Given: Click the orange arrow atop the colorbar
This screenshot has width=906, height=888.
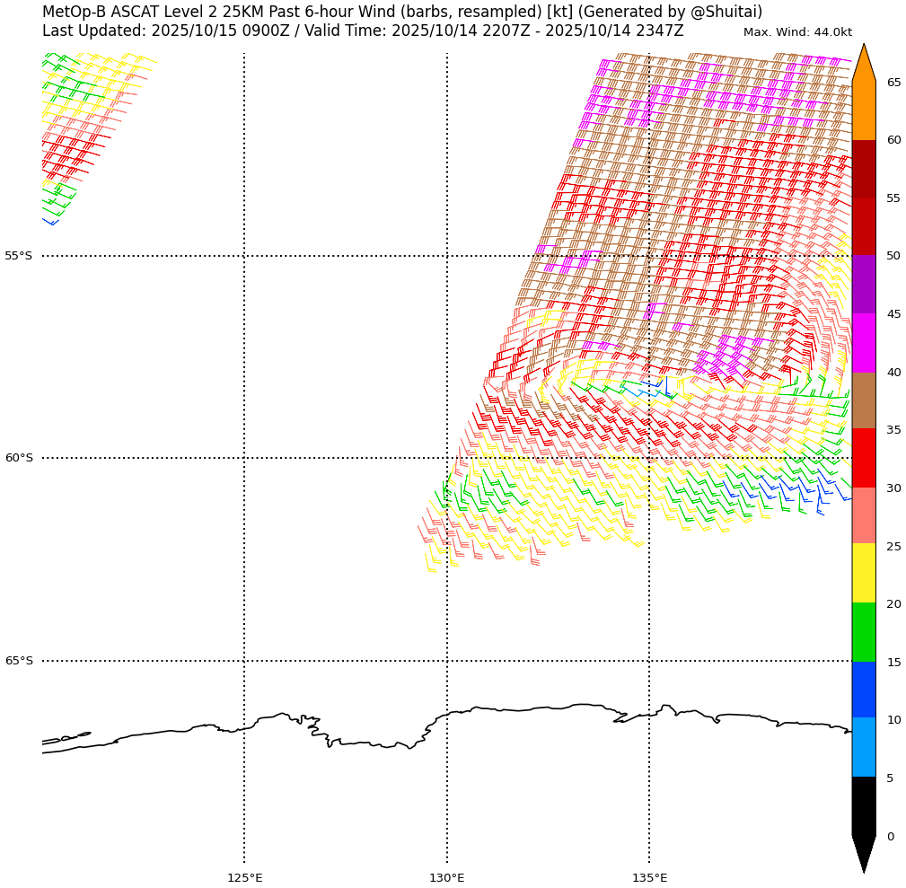Looking at the screenshot, I should click(x=863, y=63).
